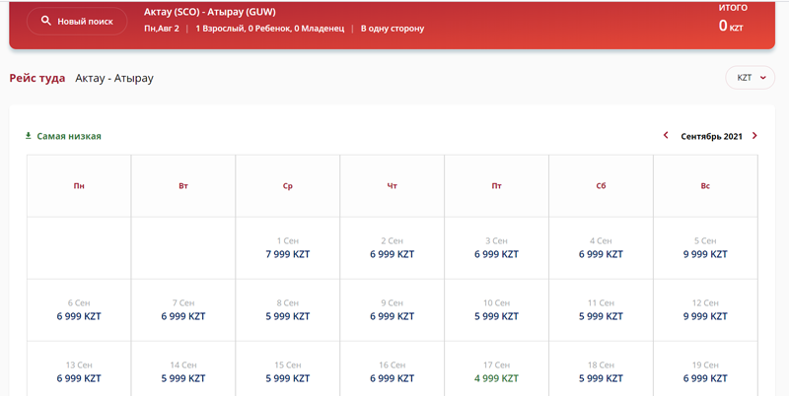789x396 pixels.
Task: Click the Актау (SCO) - Атырау (GUW) route title
Action: click(x=210, y=12)
